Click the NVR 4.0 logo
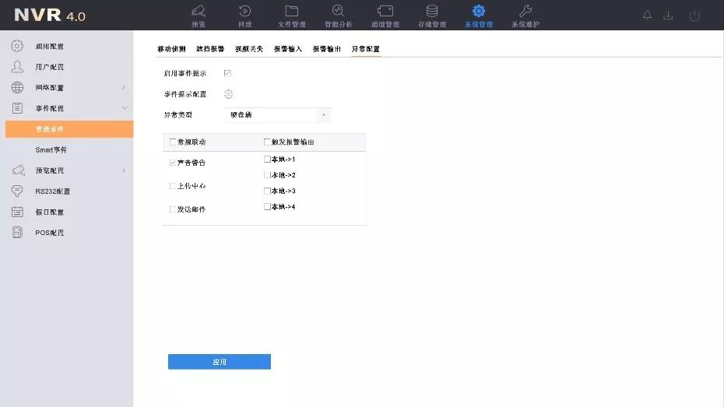 click(x=50, y=16)
